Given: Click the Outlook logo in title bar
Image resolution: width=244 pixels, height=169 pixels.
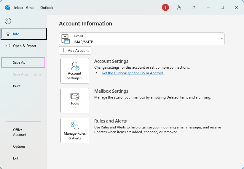Looking at the screenshot, I should pyautogui.click(x=7, y=7).
